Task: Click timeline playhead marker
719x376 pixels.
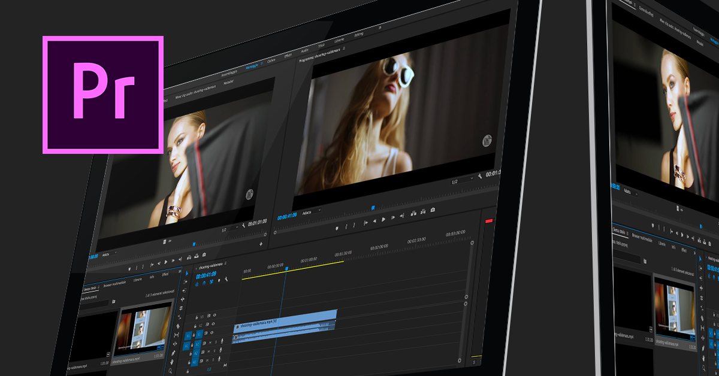Action: (x=287, y=269)
